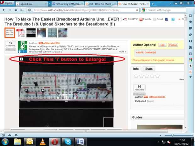The width and height of the screenshot is (195, 146).
Task: Reload the page with the refresh icon
Action: 16,10
